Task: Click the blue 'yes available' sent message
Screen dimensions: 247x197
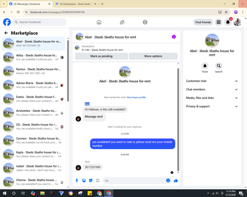Action: [x=132, y=144]
